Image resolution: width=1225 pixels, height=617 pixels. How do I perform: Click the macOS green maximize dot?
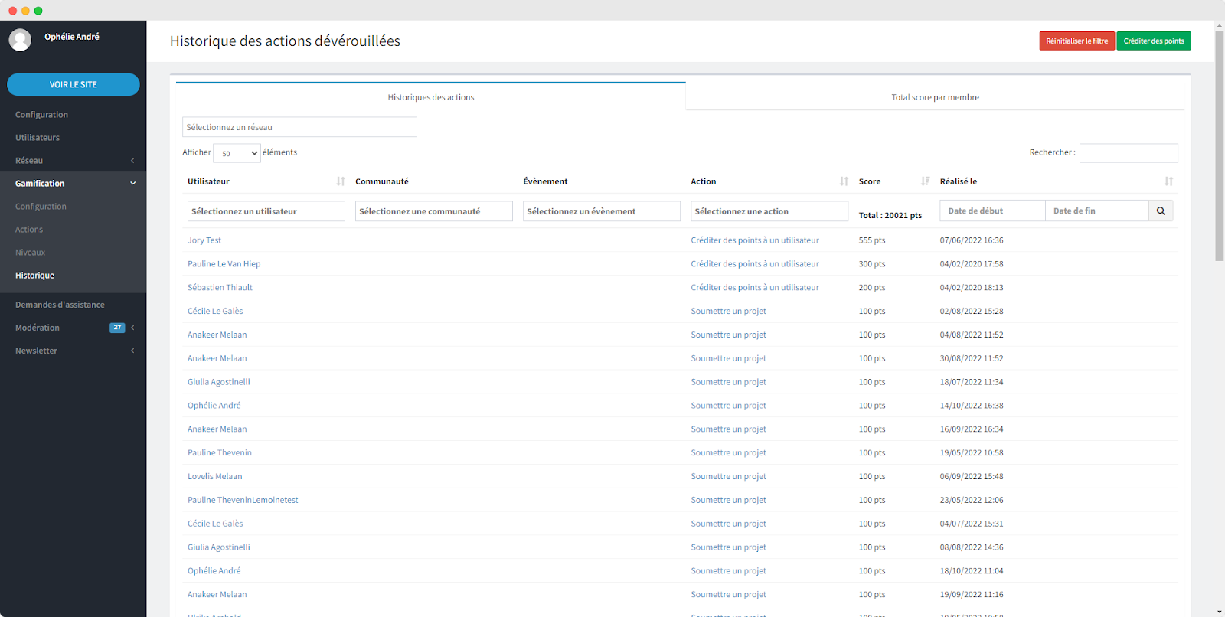click(x=38, y=11)
